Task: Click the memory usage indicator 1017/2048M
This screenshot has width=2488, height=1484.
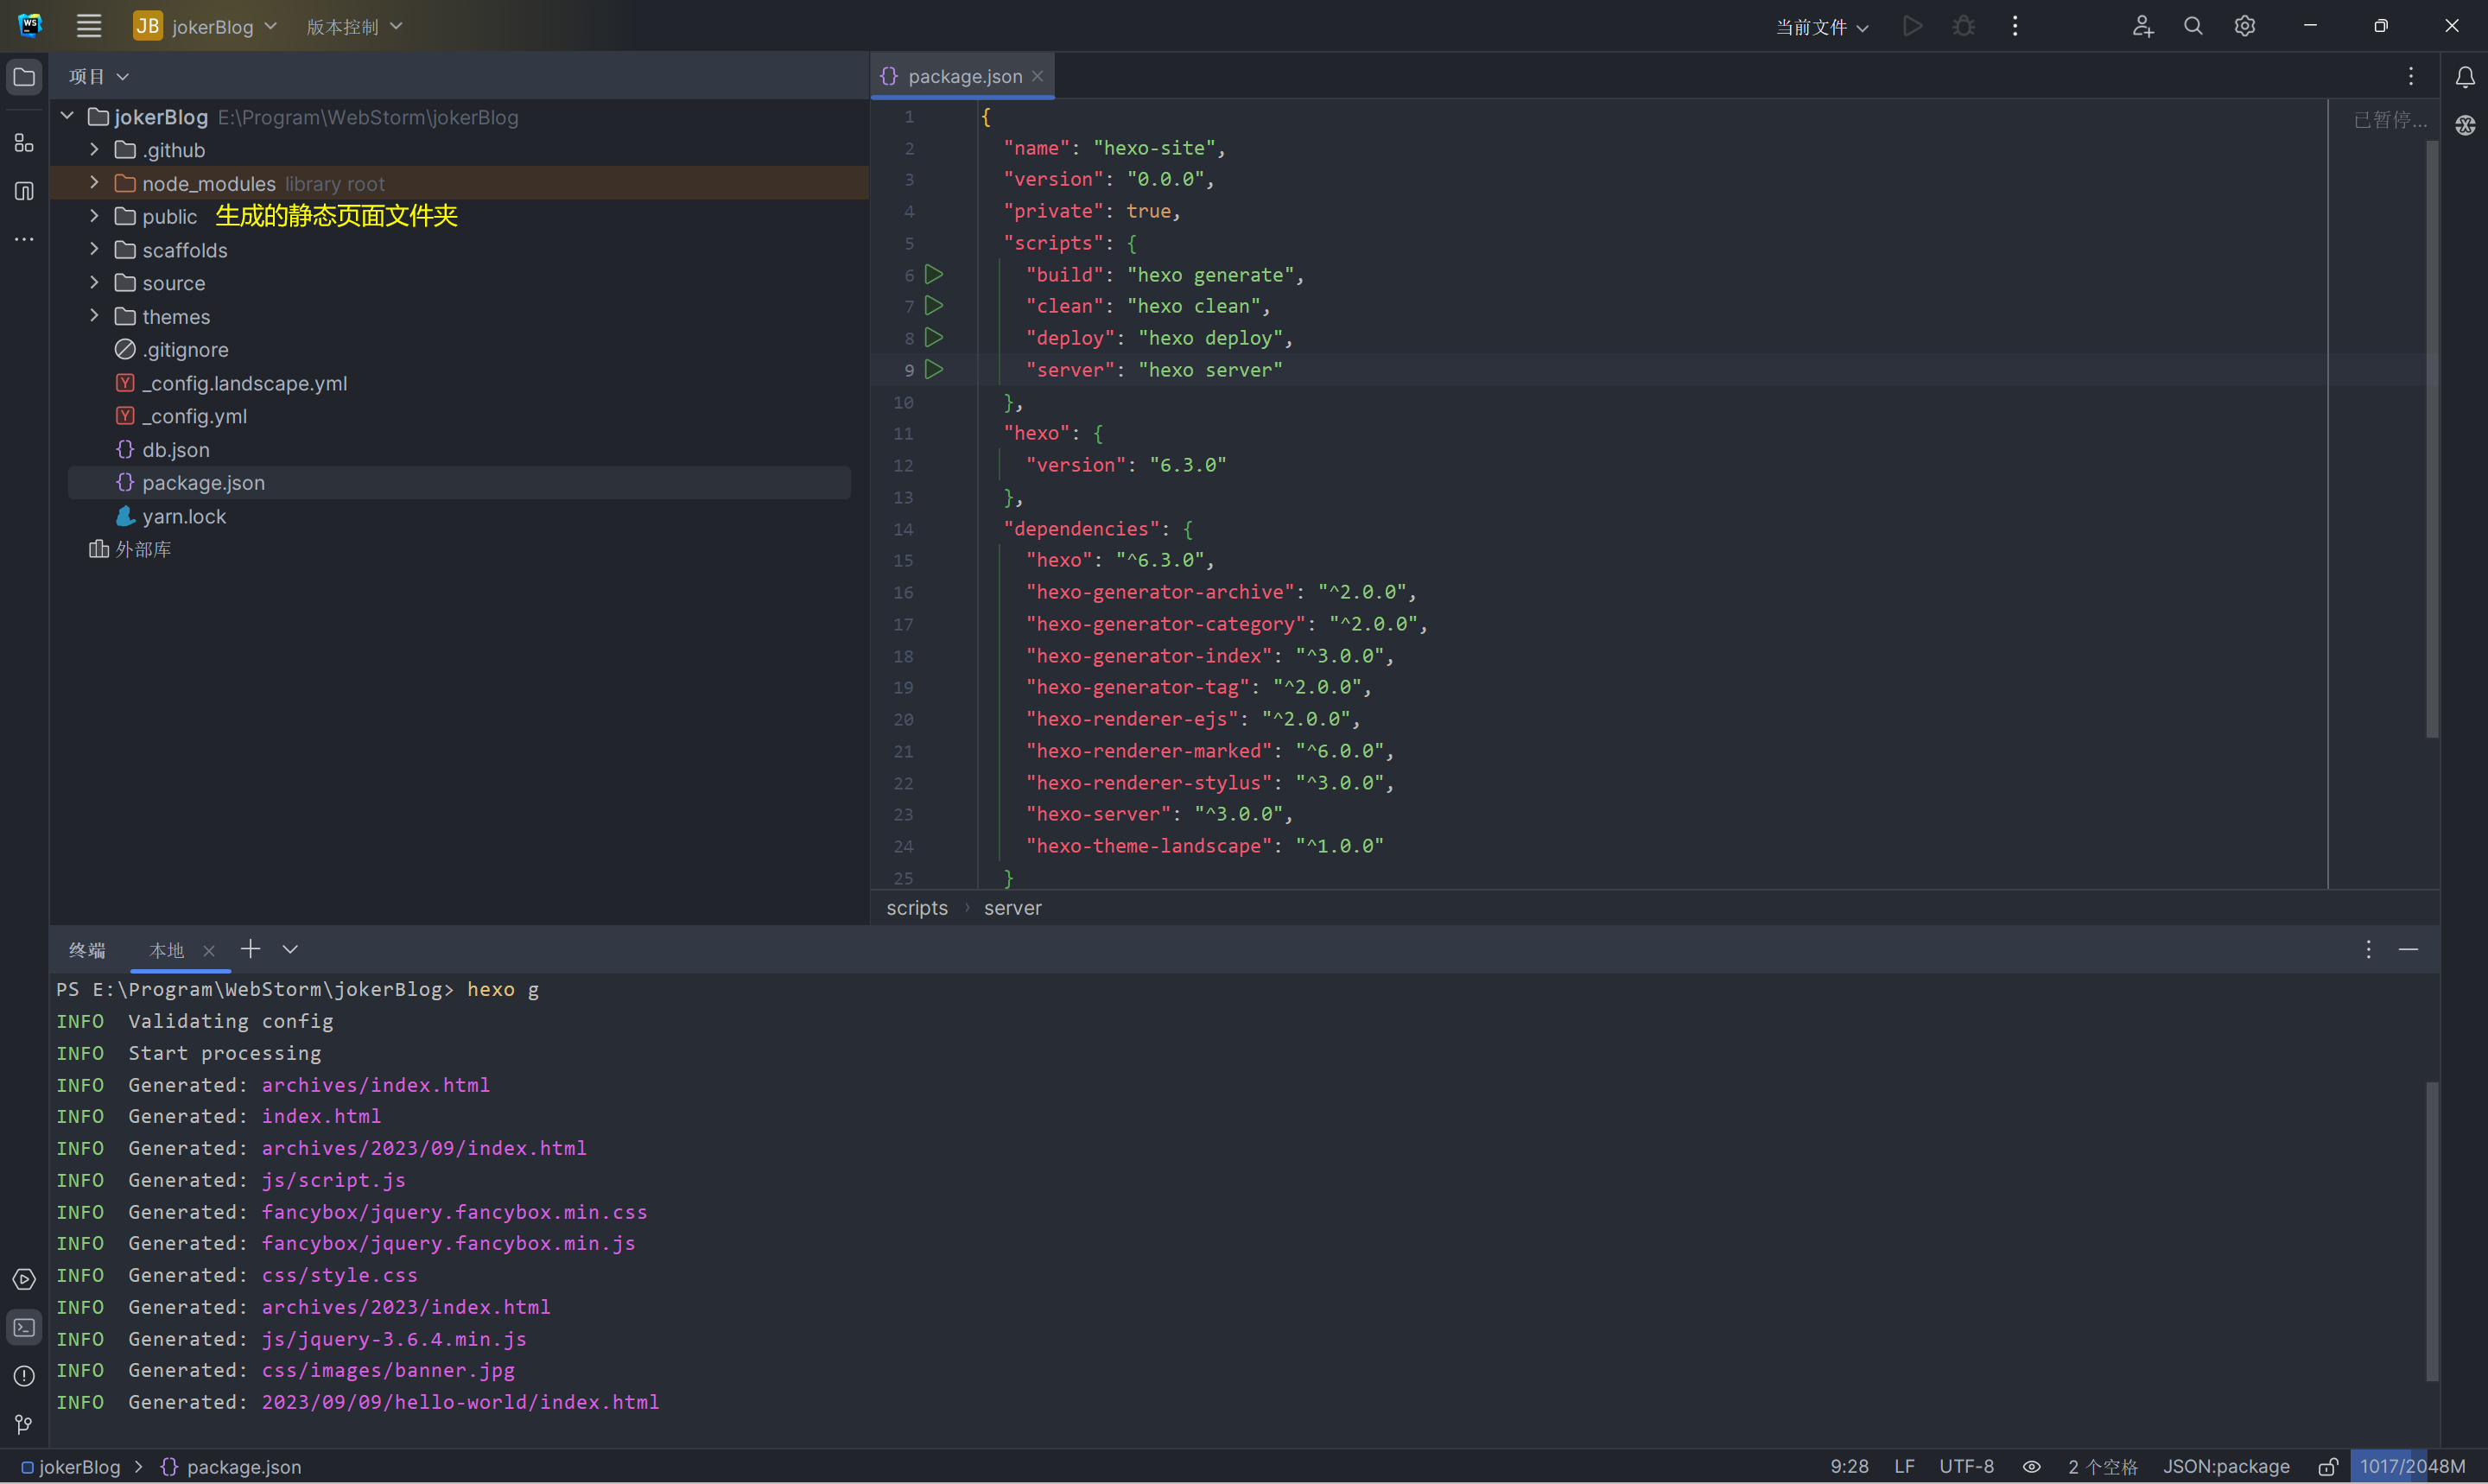Action: coord(2412,1466)
